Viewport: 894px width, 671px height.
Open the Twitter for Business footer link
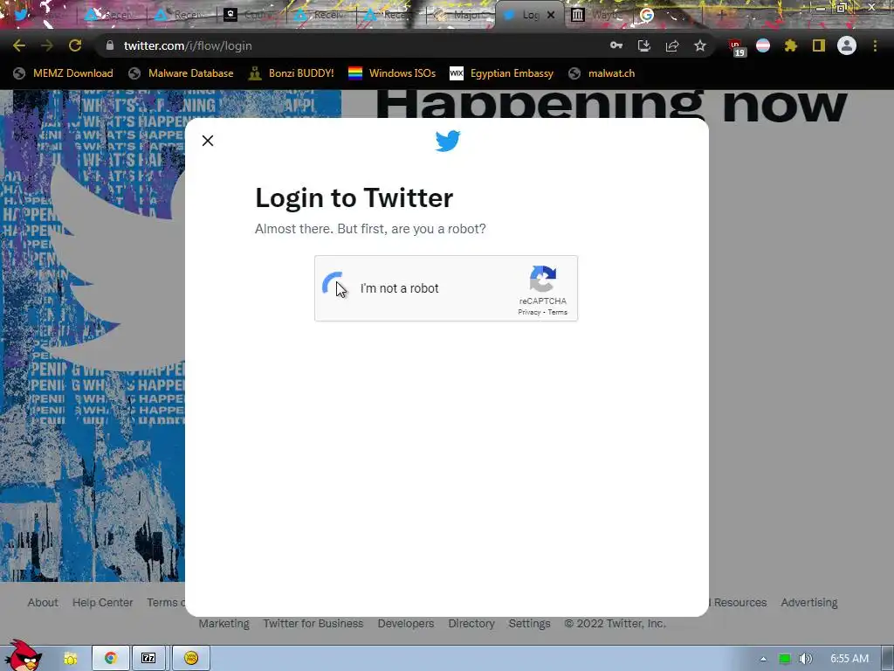[x=313, y=624]
